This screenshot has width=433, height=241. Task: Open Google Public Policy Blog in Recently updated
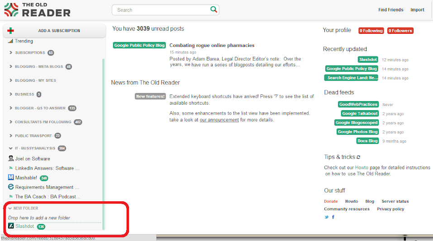coord(351,69)
